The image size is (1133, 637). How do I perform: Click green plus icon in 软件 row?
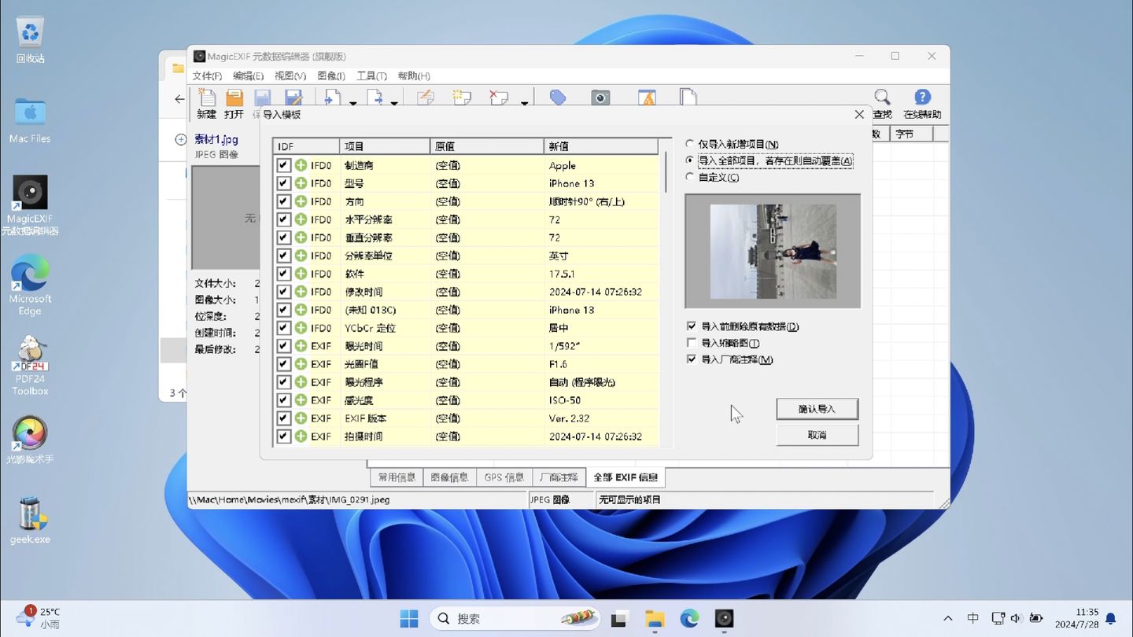(x=301, y=274)
